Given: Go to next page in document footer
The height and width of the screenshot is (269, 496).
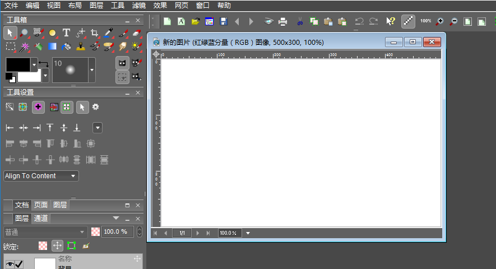Looking at the screenshot, I should [198, 233].
